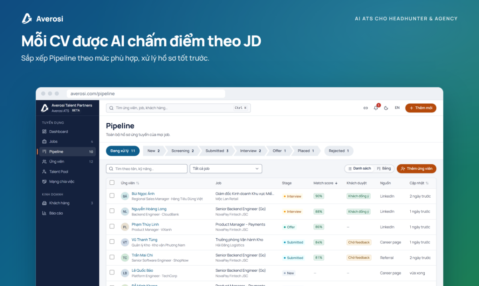Select the Submitted 3 stage tab
The image size is (479, 286).
click(x=217, y=151)
